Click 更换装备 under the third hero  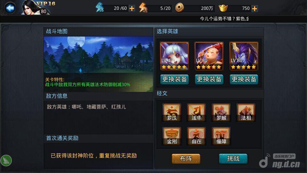pos(244,79)
